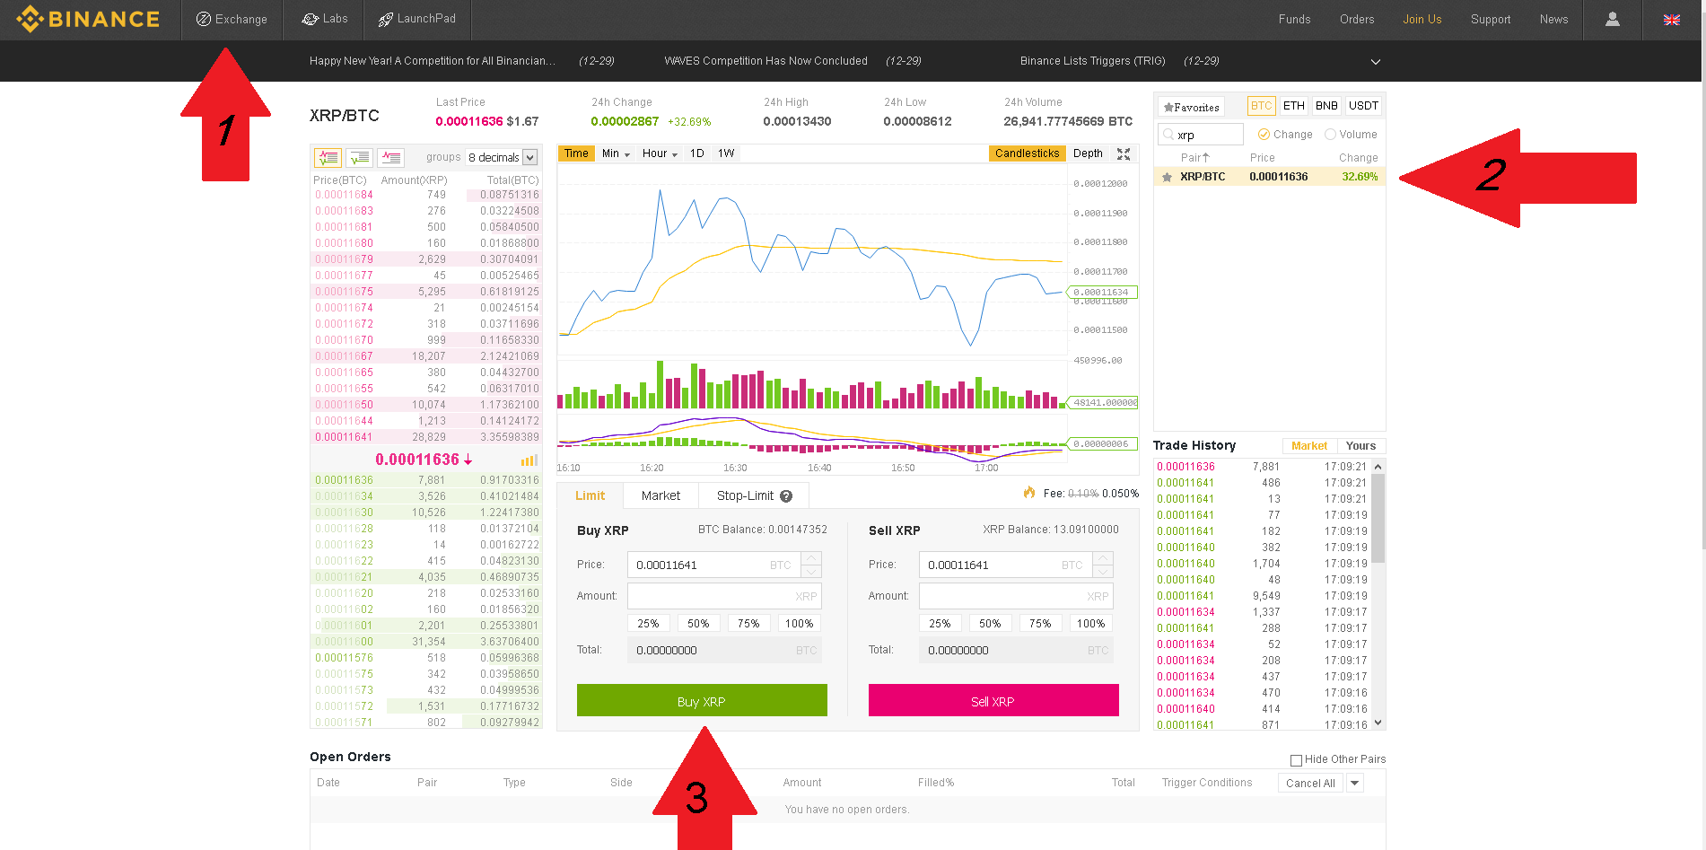Toggle favorite star for XRP/BTC
The height and width of the screenshot is (850, 1706).
click(x=1167, y=177)
